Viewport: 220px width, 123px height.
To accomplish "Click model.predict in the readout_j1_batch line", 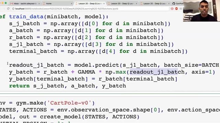I will 97,65.
